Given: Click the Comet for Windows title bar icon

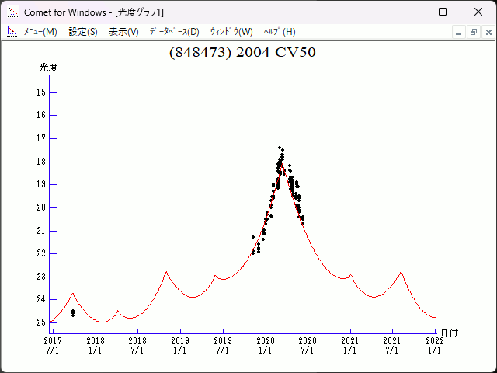Looking at the screenshot, I should (12, 12).
